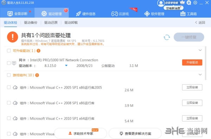Switch to the 硬件信息 tab
Viewport: 211px width, 139px height.
(86, 14)
